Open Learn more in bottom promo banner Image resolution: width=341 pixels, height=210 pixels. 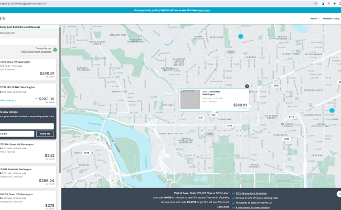pos(223,206)
